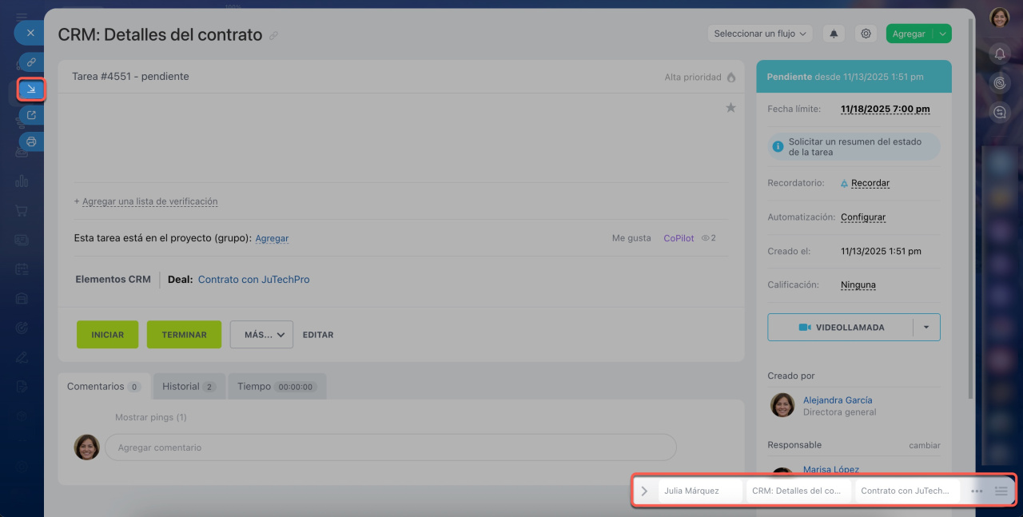This screenshot has height=517, width=1023.
Task: Open the Seleccionar un flujo dropdown
Action: pos(759,34)
